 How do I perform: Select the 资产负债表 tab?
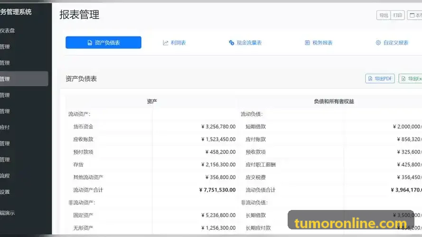tap(103, 43)
